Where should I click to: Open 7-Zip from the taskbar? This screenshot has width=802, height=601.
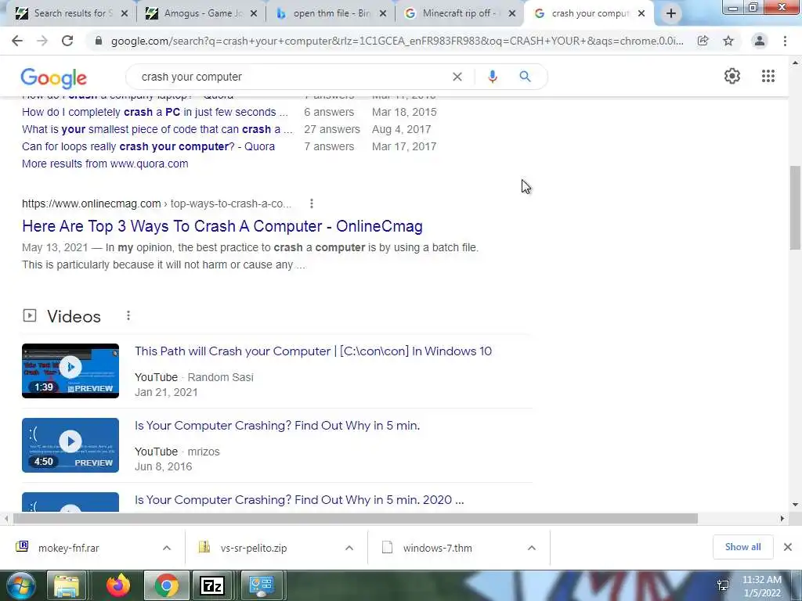point(212,585)
